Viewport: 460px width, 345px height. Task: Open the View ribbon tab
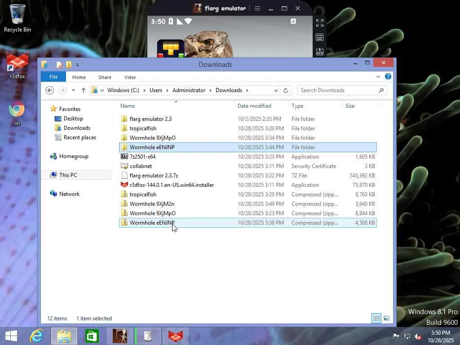pos(130,77)
